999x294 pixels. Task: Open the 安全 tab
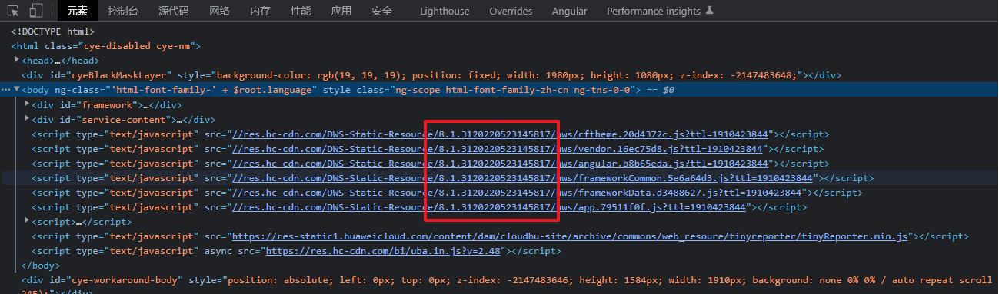[381, 11]
